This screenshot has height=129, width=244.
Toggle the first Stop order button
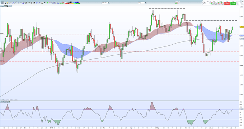[219, 3]
